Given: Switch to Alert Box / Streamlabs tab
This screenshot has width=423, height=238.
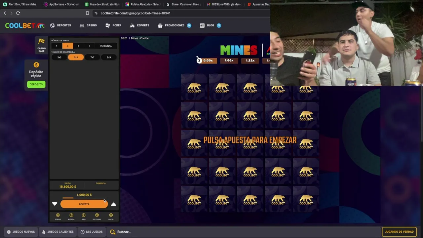Looking at the screenshot, I should click(20, 4).
